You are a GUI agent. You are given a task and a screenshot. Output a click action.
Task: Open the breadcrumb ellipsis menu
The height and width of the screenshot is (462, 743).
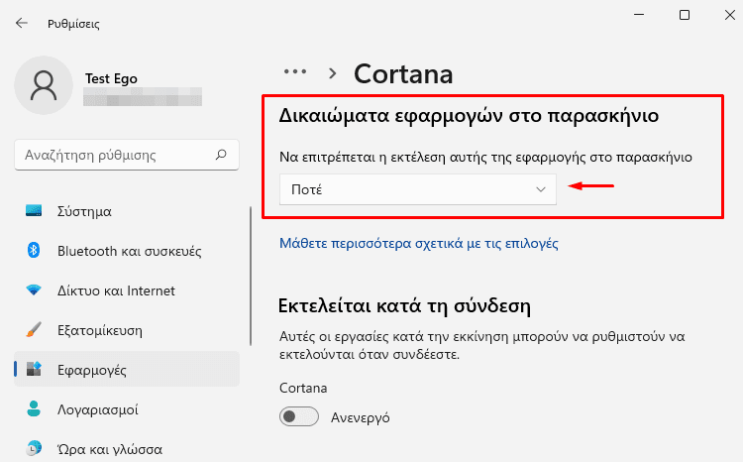pyautogui.click(x=295, y=72)
